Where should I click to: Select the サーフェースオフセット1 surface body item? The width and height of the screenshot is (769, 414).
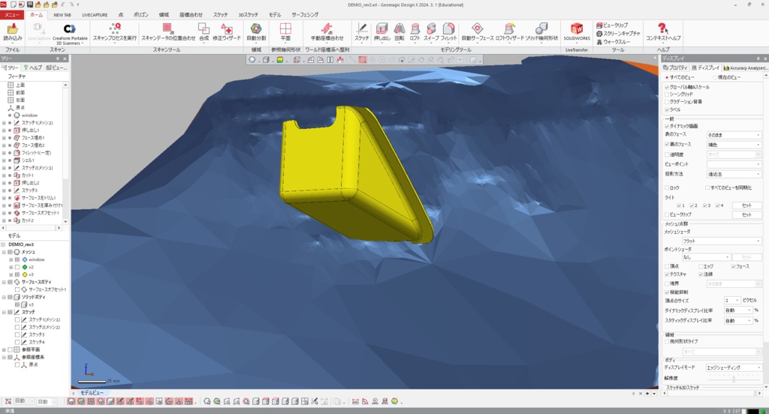pos(47,289)
